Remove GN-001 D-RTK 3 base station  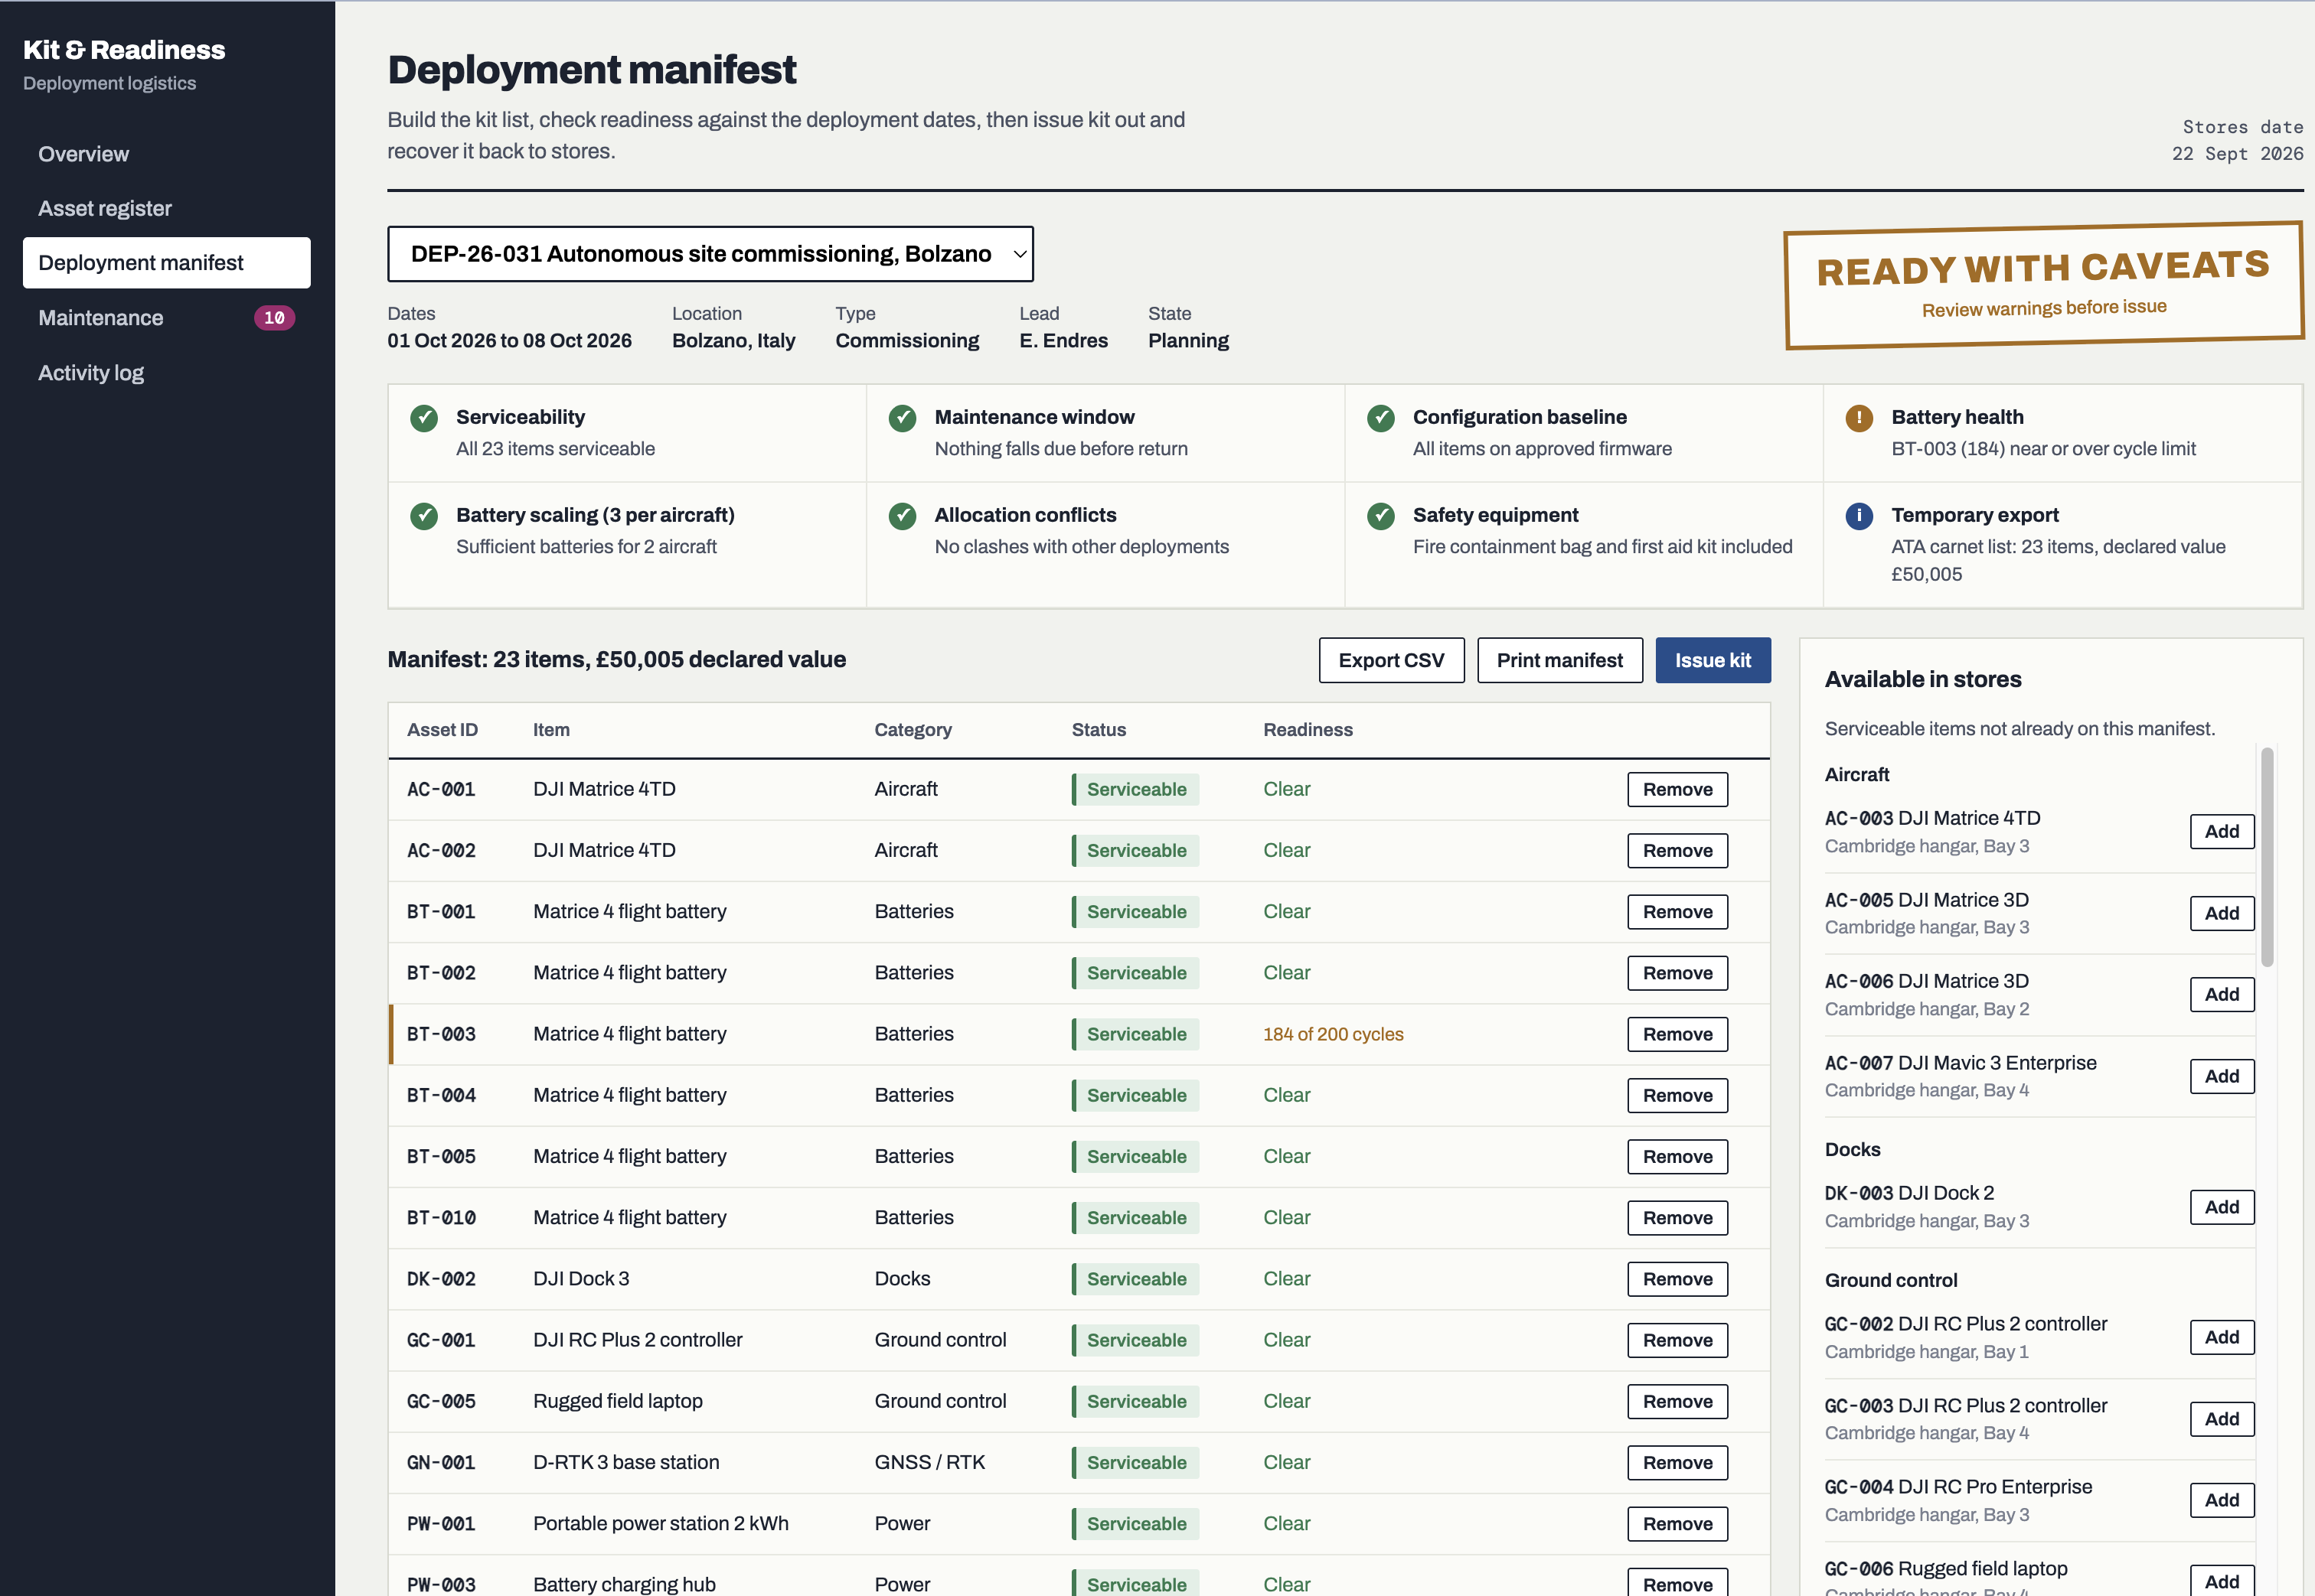coord(1677,1462)
